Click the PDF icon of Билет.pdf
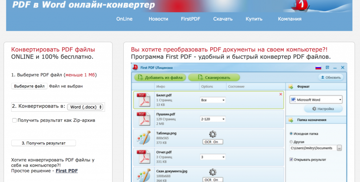360x182 pixels. tap(143, 100)
